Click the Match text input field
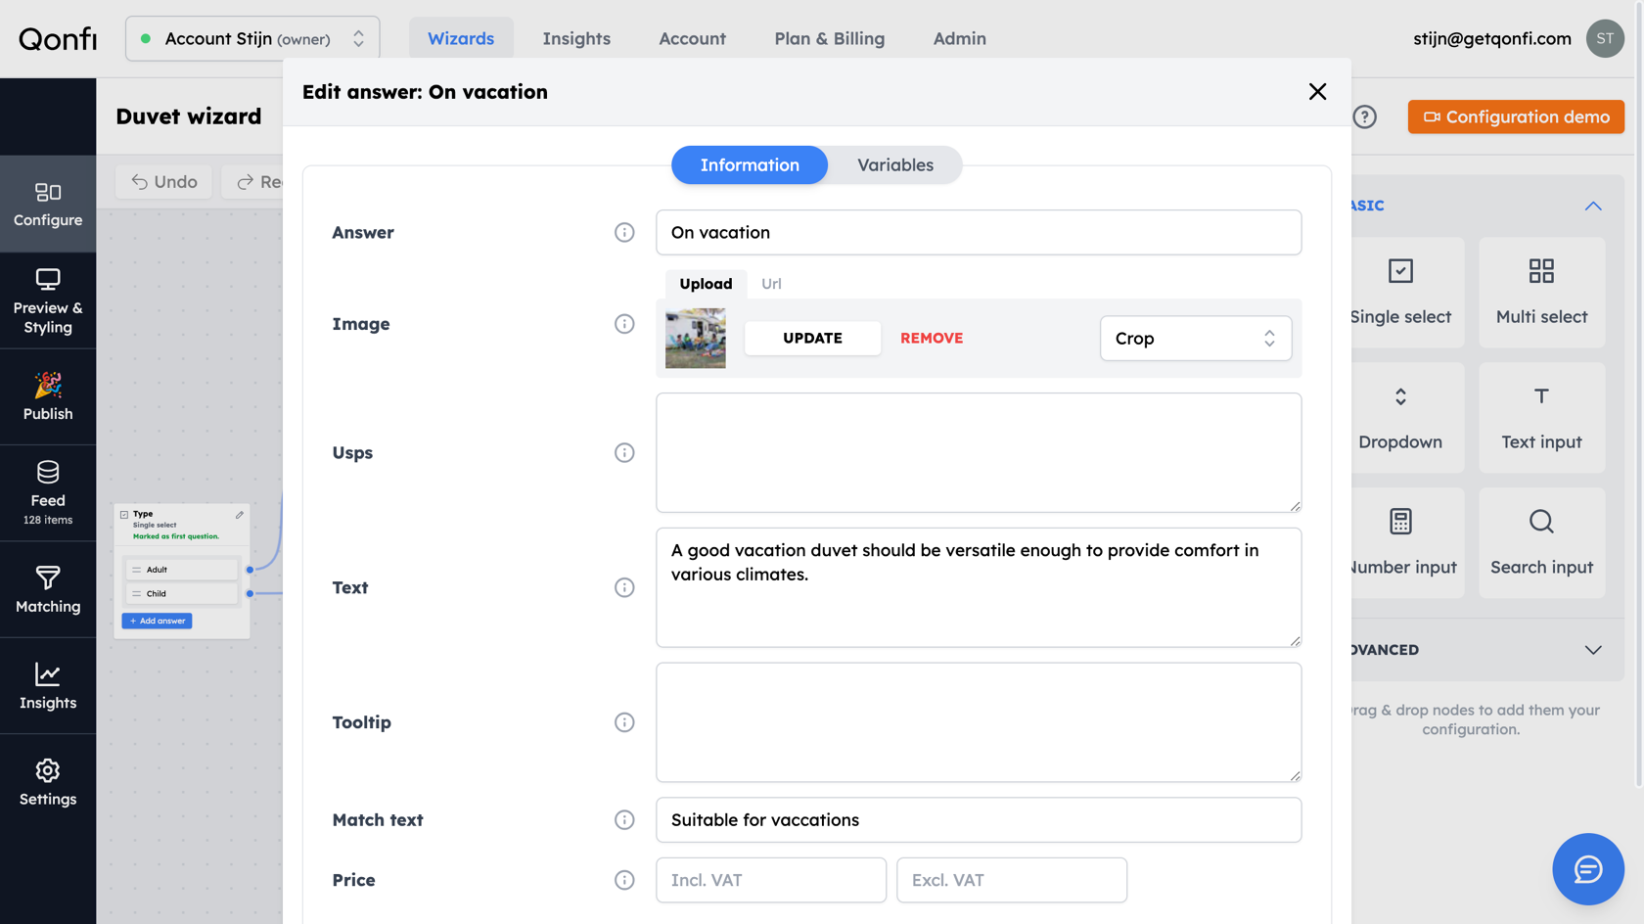Viewport: 1644px width, 924px height. tap(979, 820)
